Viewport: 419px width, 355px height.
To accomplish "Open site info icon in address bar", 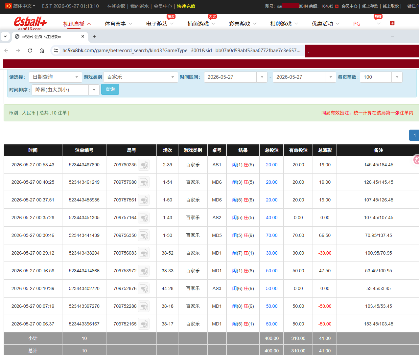I will coord(56,51).
